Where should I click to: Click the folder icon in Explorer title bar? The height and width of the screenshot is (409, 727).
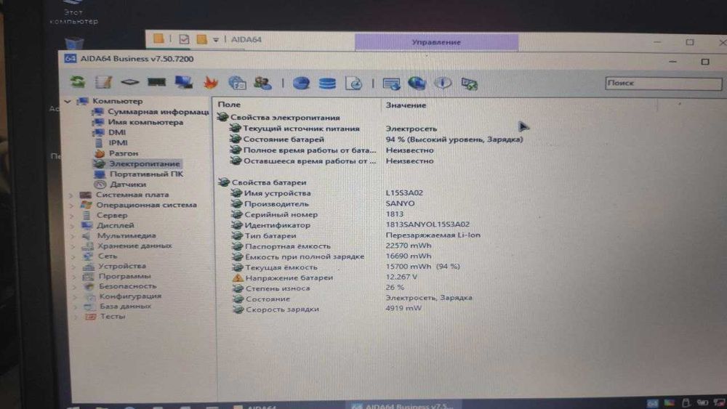click(x=158, y=39)
